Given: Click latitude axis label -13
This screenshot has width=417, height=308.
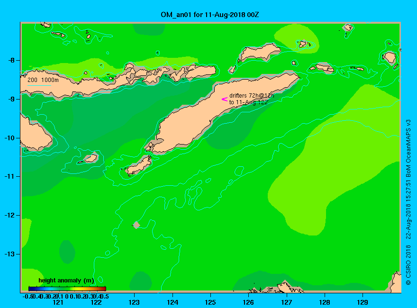Looking at the screenshot, I should (x=10, y=254).
